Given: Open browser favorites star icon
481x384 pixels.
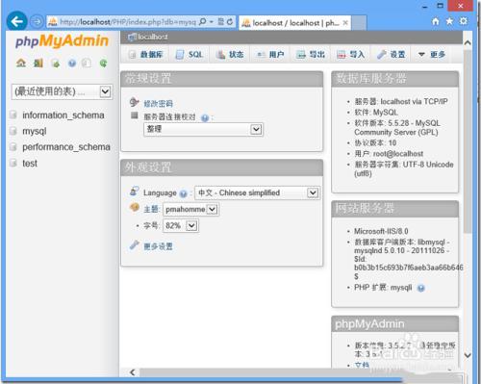Looking at the screenshot, I should 449,21.
